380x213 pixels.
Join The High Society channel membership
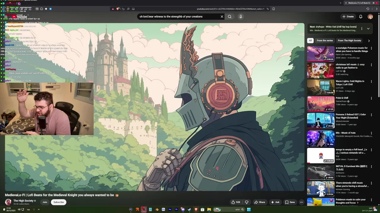click(45, 202)
